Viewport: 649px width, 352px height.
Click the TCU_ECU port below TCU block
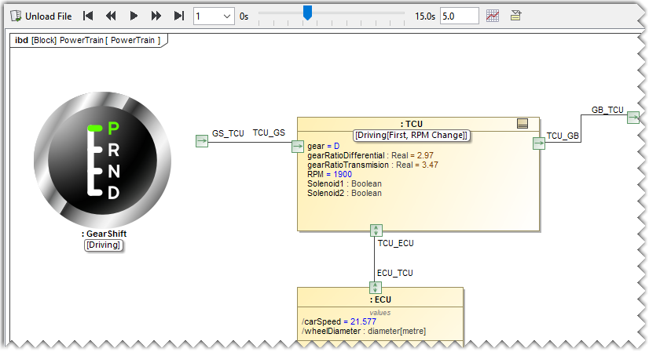[376, 230]
